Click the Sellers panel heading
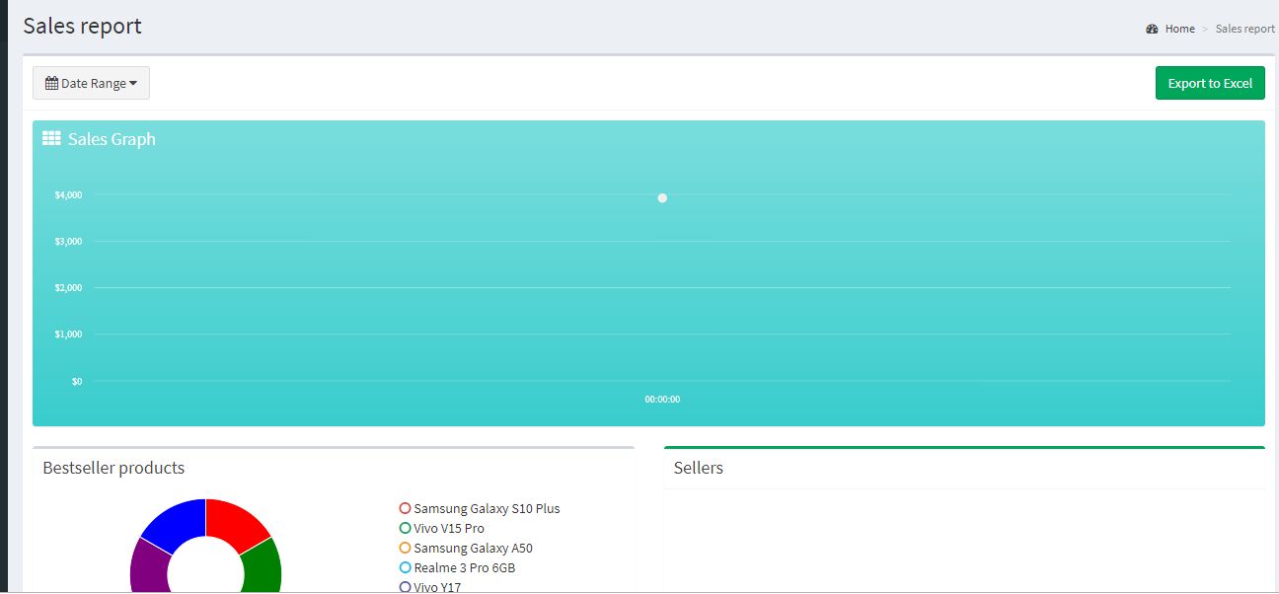 click(x=699, y=468)
